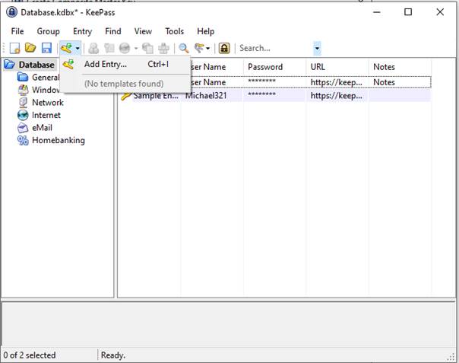Image resolution: width=459 pixels, height=363 pixels.
Task: Click the Copy URL to clipboard icon
Action: 147,49
